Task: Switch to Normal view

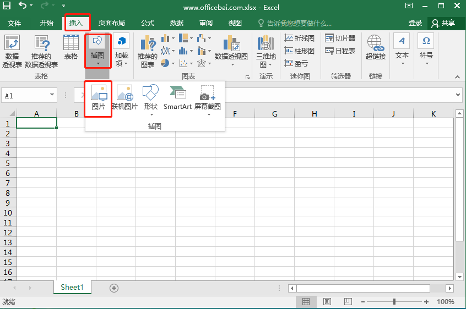Action: (x=306, y=302)
